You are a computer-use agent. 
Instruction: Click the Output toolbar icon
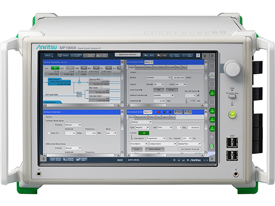coord(63,55)
